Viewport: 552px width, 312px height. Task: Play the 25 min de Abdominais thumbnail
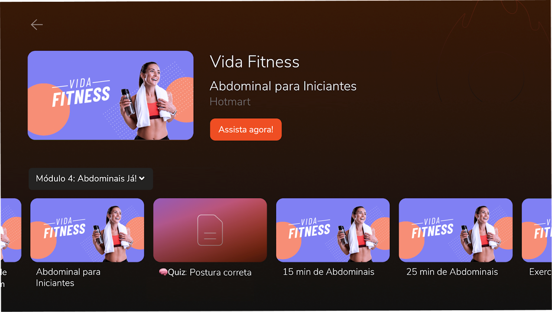(455, 230)
